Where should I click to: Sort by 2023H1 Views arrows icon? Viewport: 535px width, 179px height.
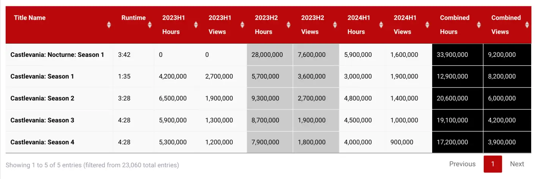242,25
